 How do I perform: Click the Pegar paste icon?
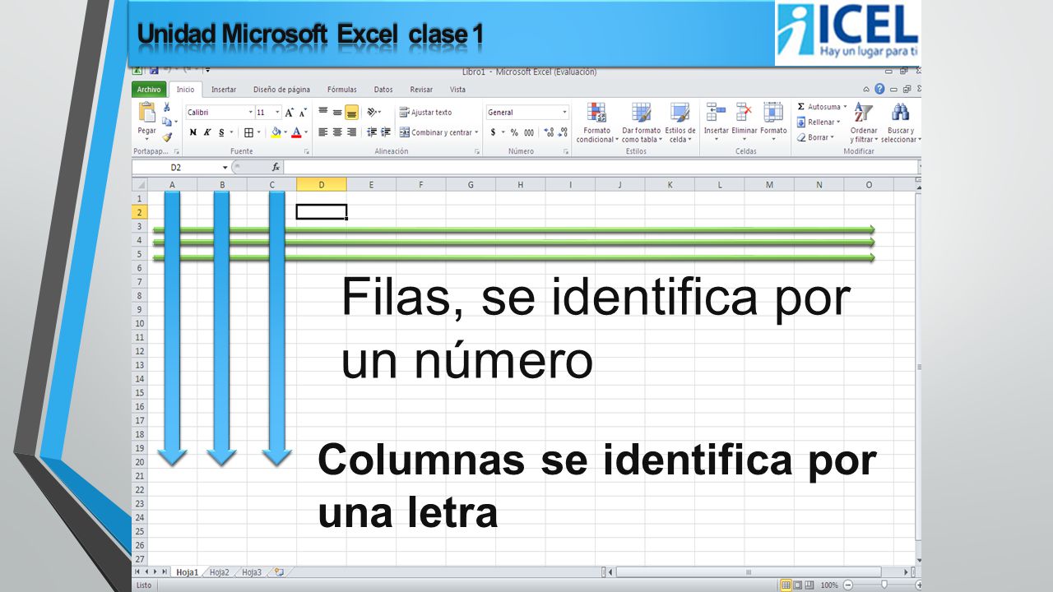coord(146,113)
